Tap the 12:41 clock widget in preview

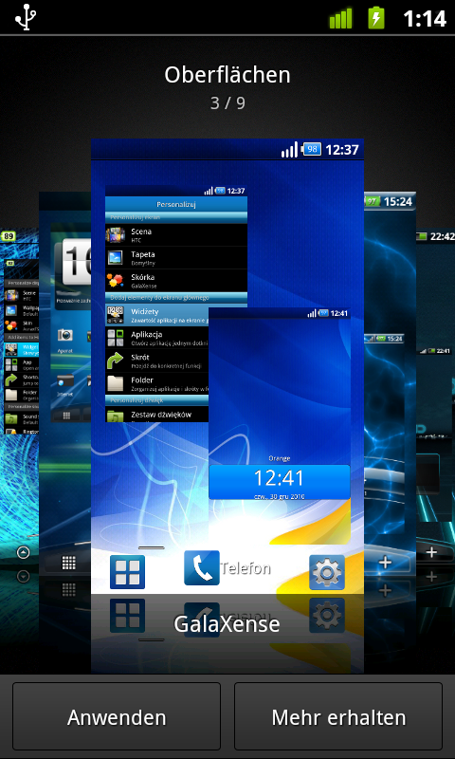tap(280, 482)
